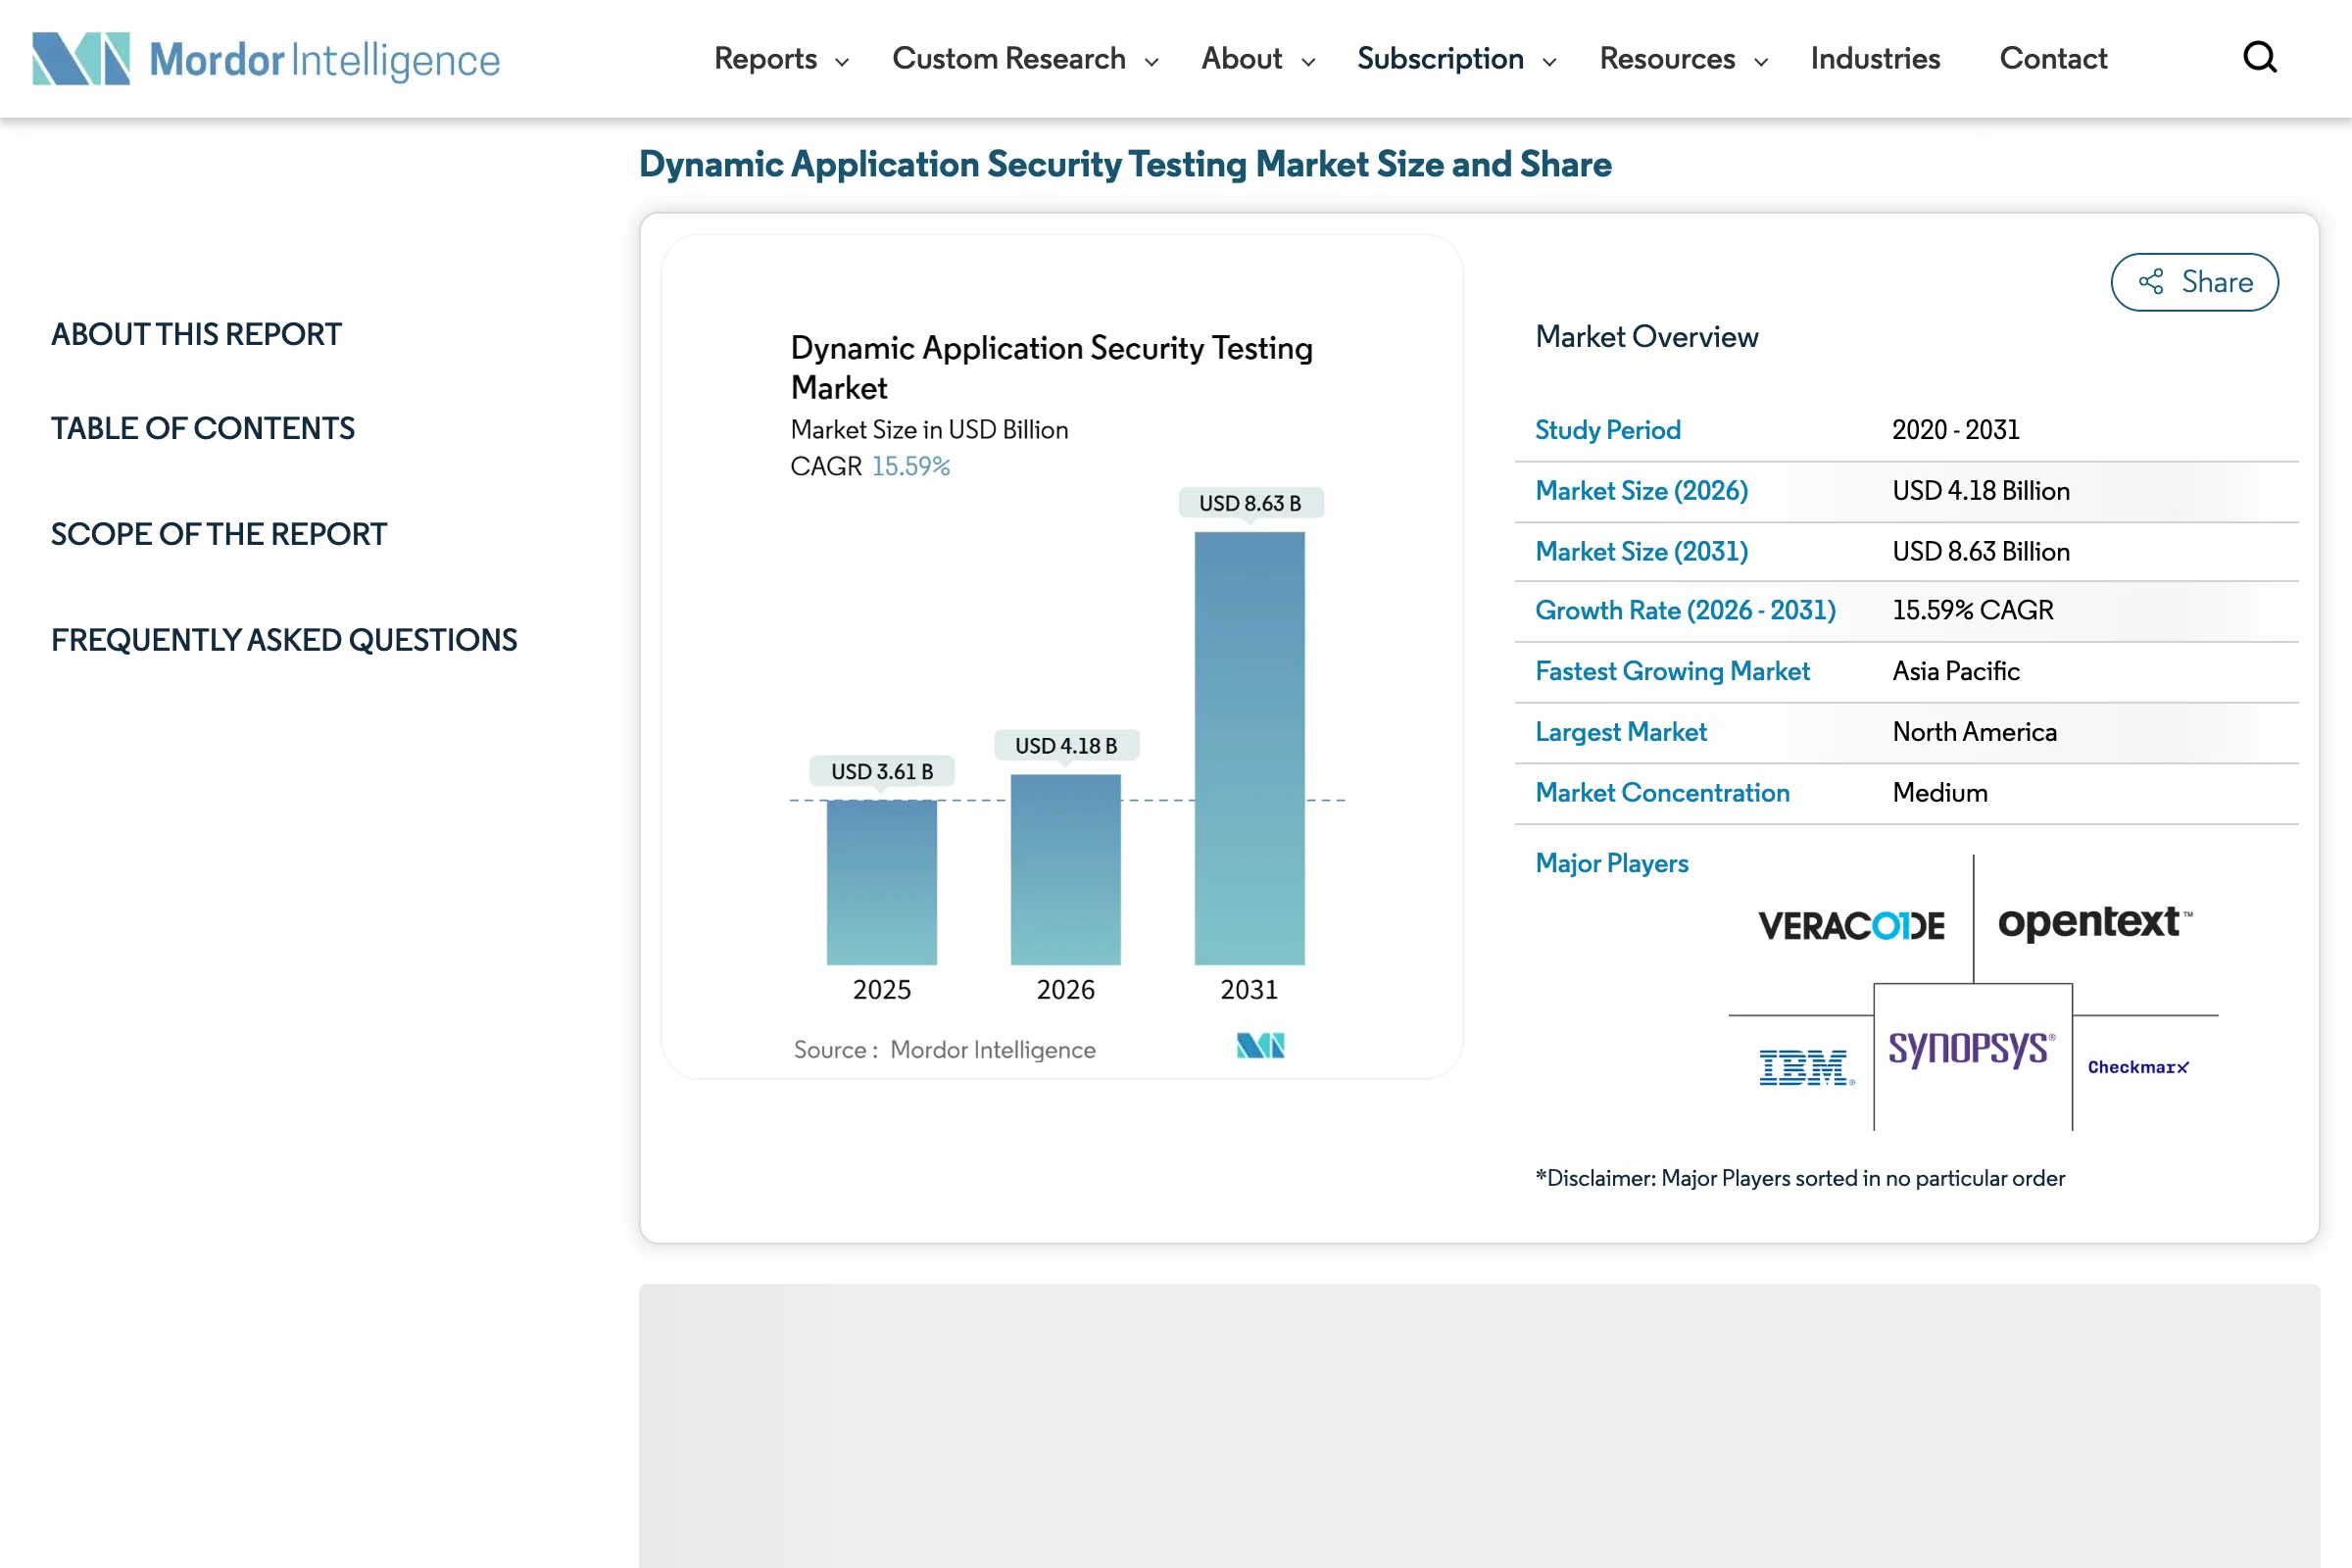Open the search magnifier icon
2352x1568 pixels.
[x=2259, y=58]
